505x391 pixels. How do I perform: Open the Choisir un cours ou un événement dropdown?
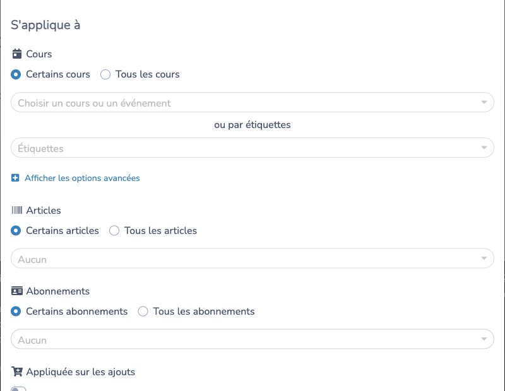point(252,102)
